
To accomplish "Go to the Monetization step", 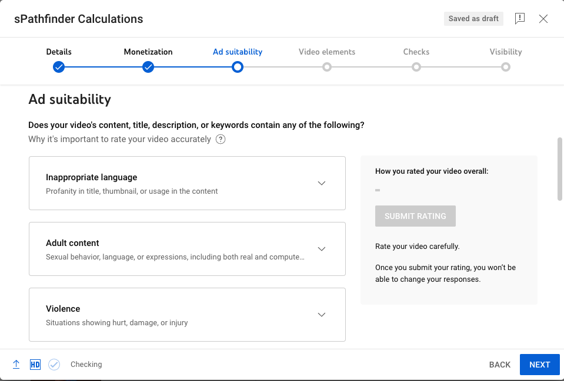I will click(148, 52).
